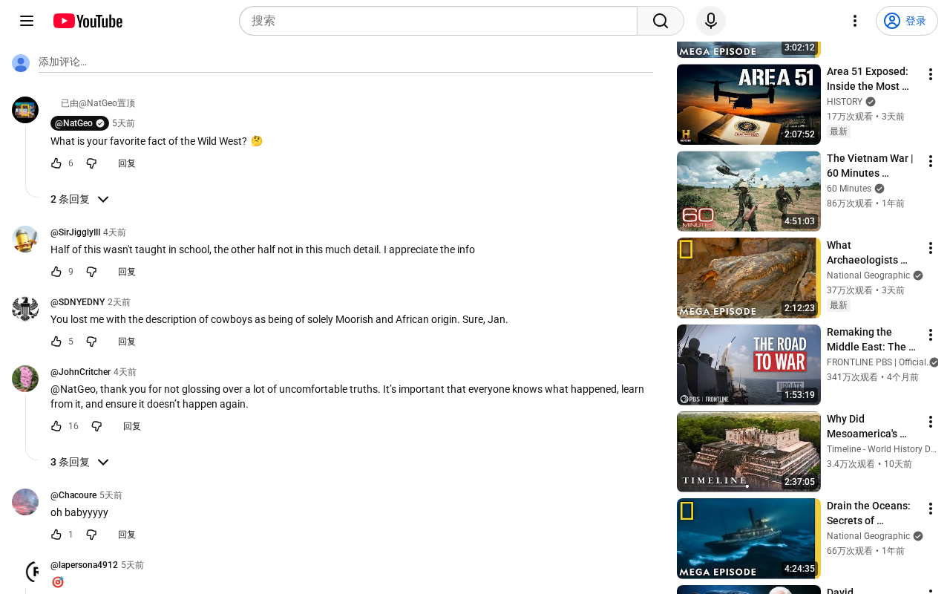
Task: Click the 登录 sign-in button
Action: 907,21
